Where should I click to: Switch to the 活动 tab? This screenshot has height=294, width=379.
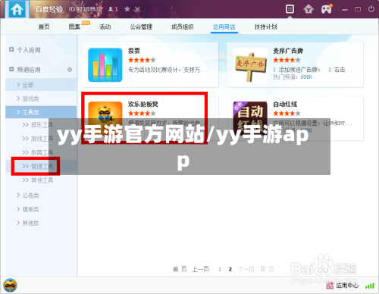105,27
